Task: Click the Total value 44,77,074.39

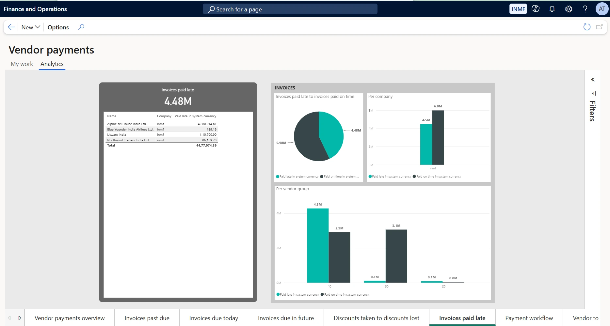Action: coord(206,146)
